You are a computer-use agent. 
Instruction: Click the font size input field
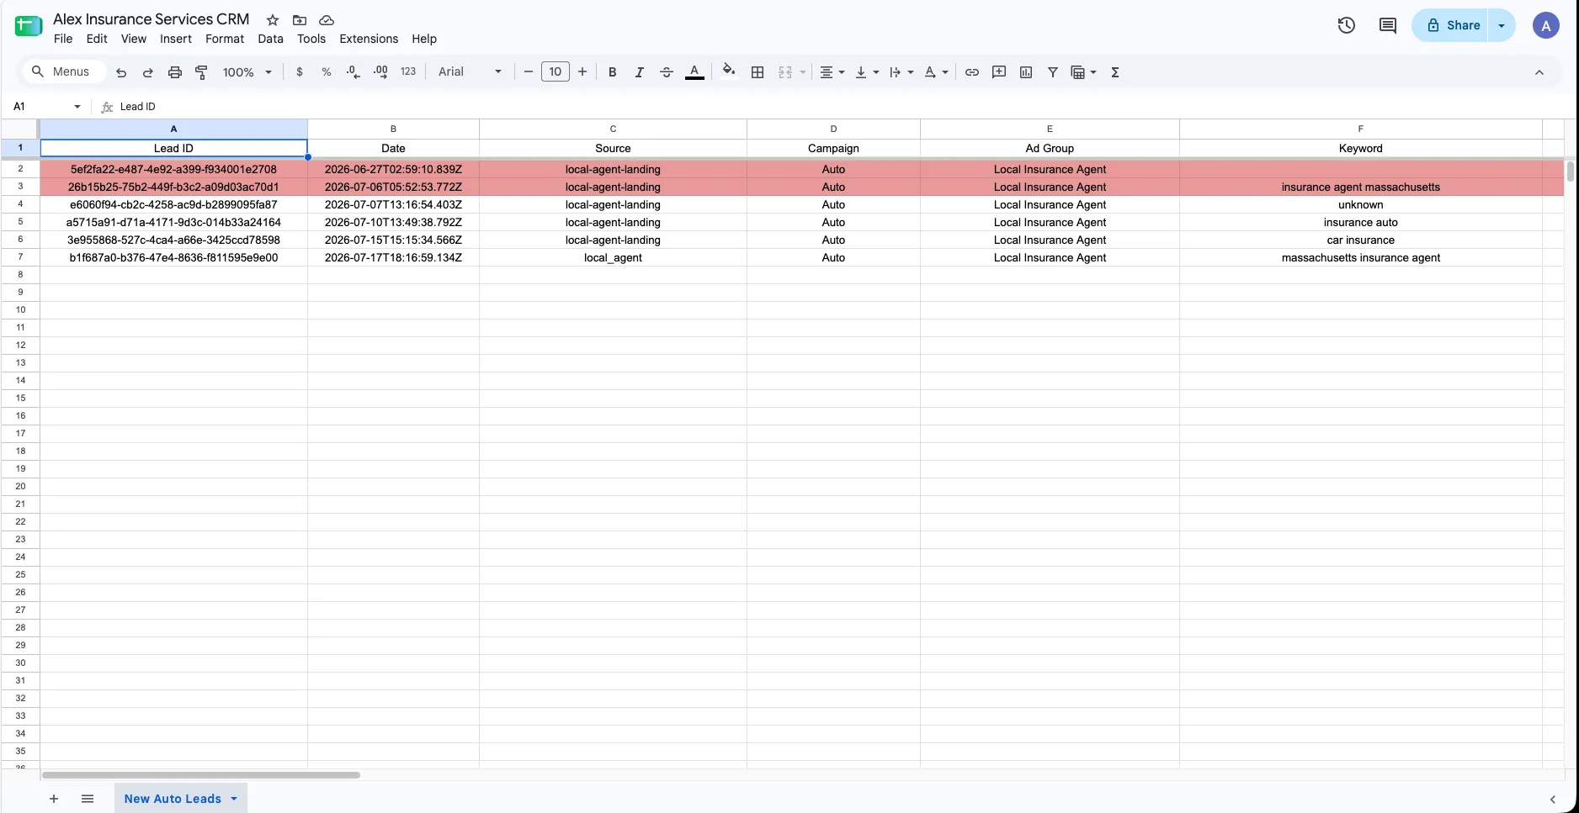pos(556,72)
